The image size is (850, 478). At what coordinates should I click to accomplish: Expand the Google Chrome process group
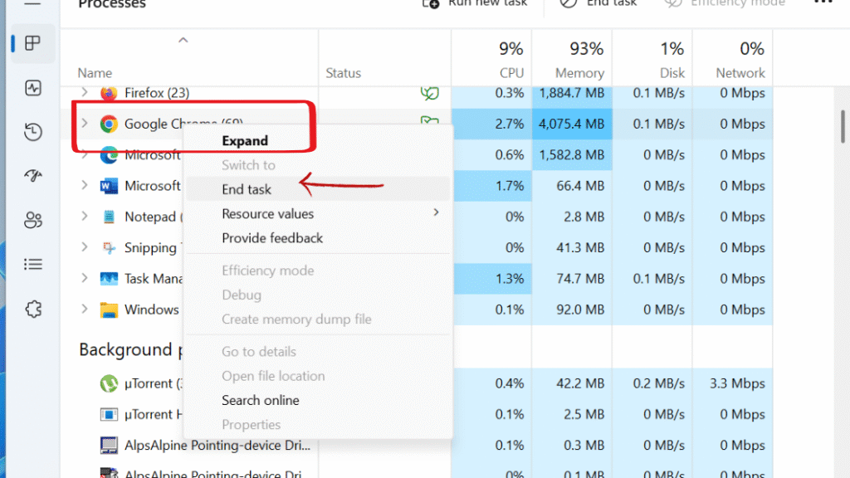(85, 124)
